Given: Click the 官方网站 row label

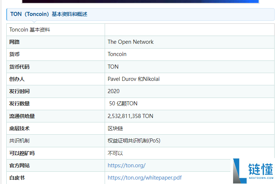Looking at the screenshot, I should [x=19, y=165].
